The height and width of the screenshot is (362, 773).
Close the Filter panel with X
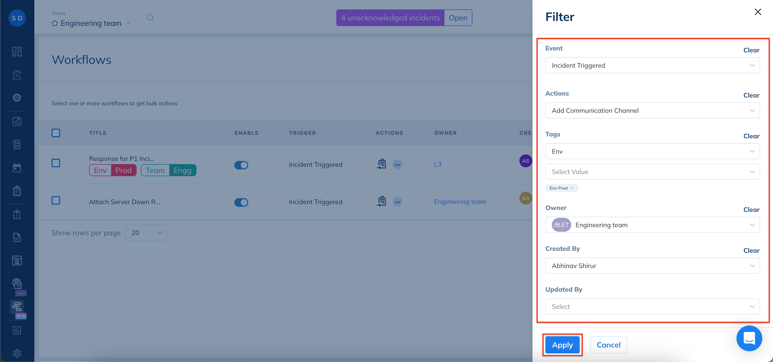point(758,12)
